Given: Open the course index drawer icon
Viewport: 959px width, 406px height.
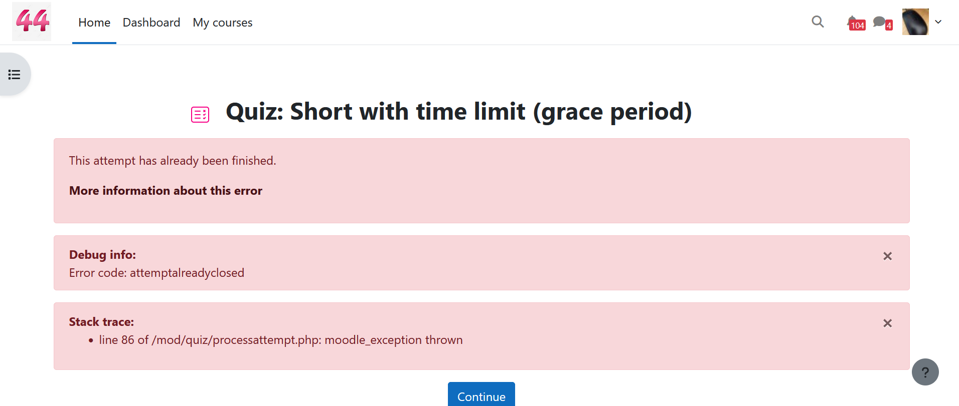Looking at the screenshot, I should click(x=15, y=75).
